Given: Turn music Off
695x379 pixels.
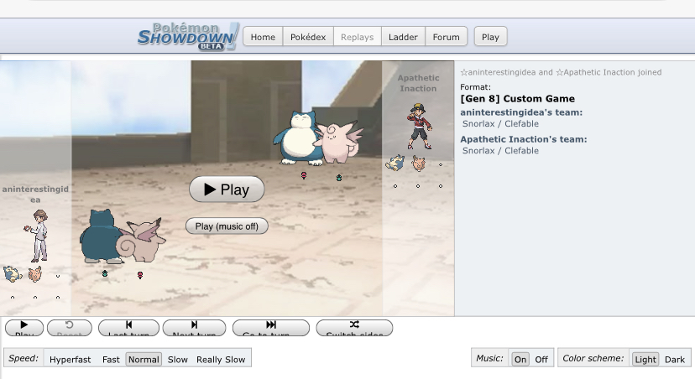Looking at the screenshot, I should point(541,359).
